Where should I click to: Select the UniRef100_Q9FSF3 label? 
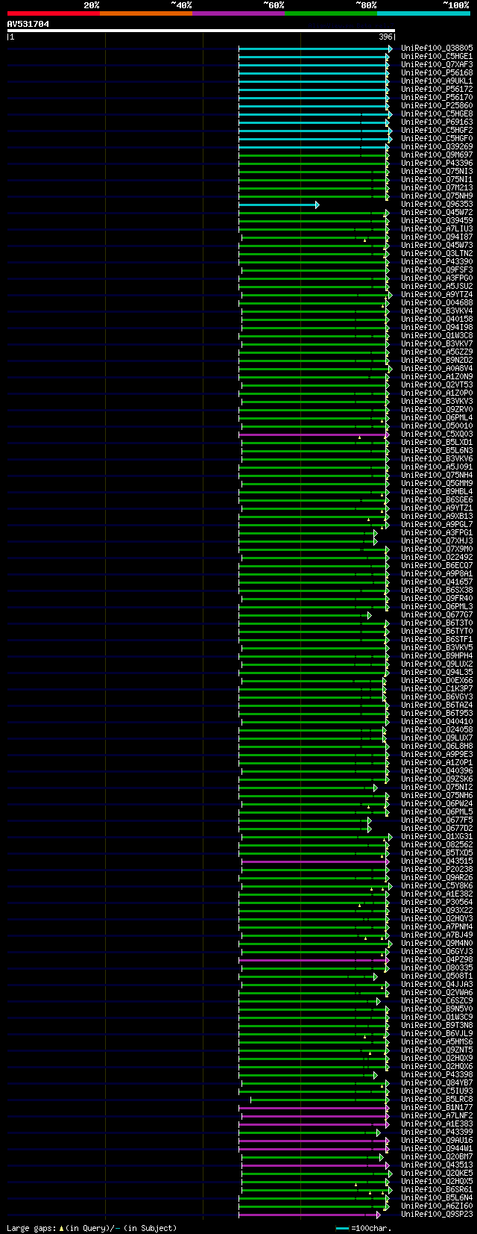pos(437,269)
